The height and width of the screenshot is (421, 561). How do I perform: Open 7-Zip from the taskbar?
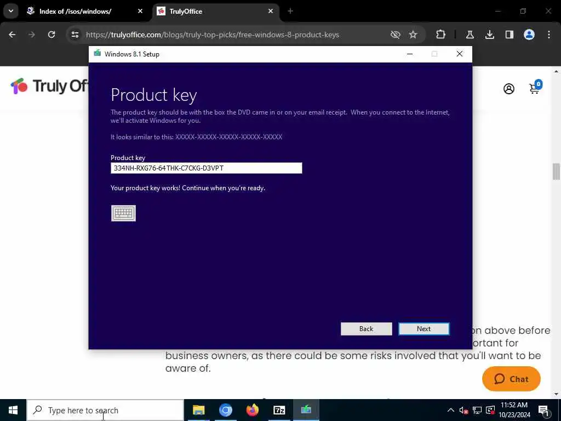tap(279, 410)
